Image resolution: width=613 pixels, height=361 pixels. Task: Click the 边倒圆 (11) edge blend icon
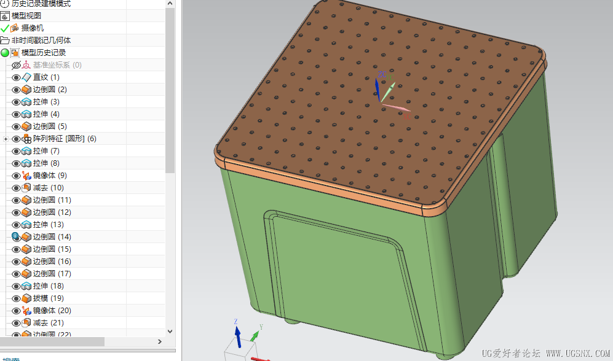click(x=26, y=200)
